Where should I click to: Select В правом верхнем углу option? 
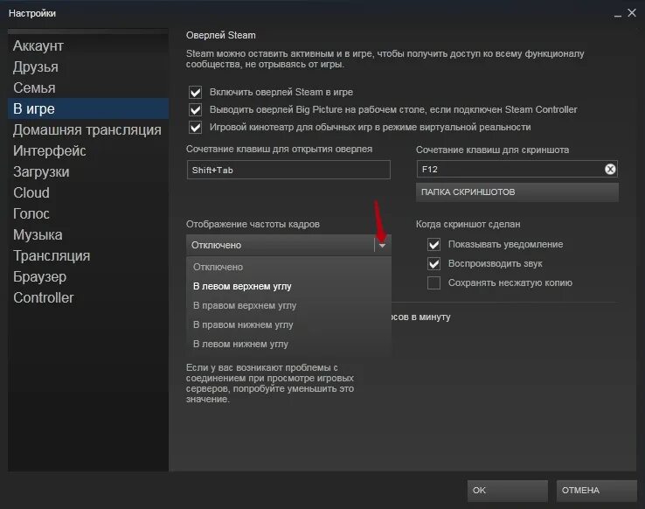(x=288, y=306)
